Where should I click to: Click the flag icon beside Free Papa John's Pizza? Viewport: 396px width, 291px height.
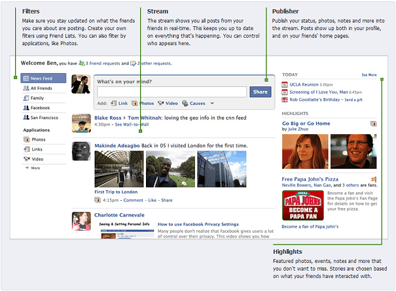(374, 179)
